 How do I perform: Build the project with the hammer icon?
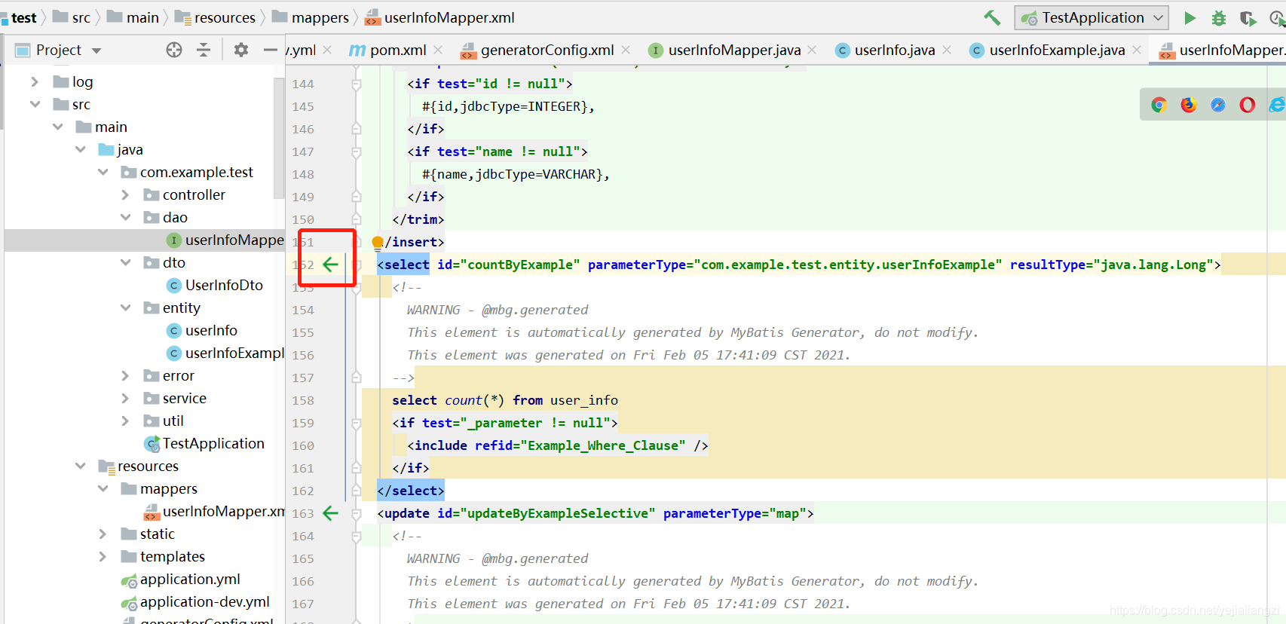point(992,17)
